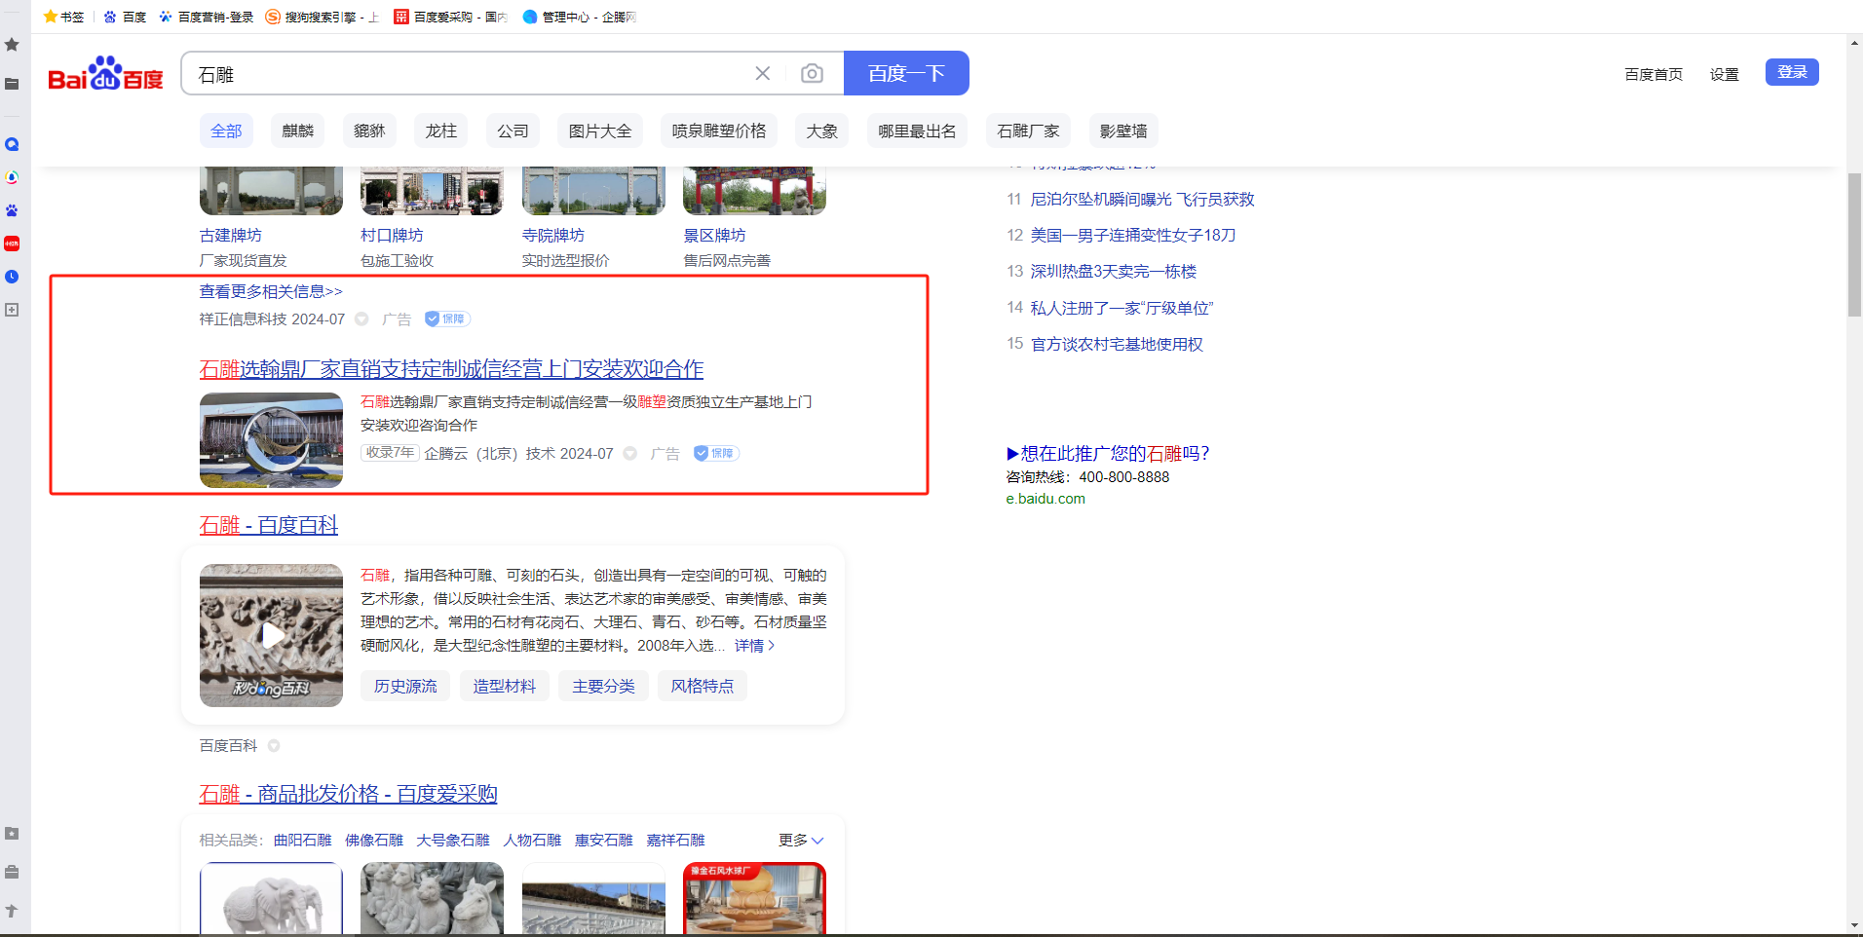1863x937 pixels.
Task: Click the 百度一下 search button
Action: (906, 73)
